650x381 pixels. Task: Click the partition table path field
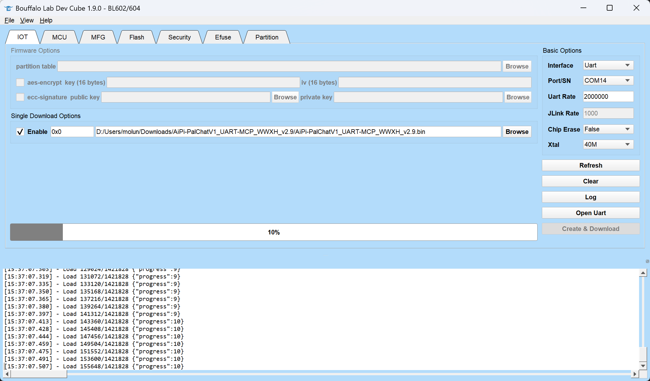tap(279, 66)
